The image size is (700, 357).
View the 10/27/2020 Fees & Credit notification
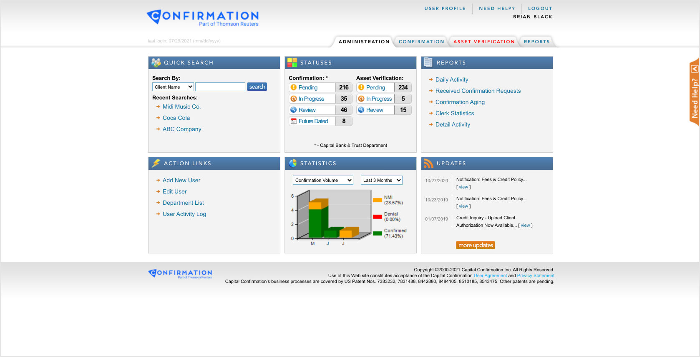point(463,187)
